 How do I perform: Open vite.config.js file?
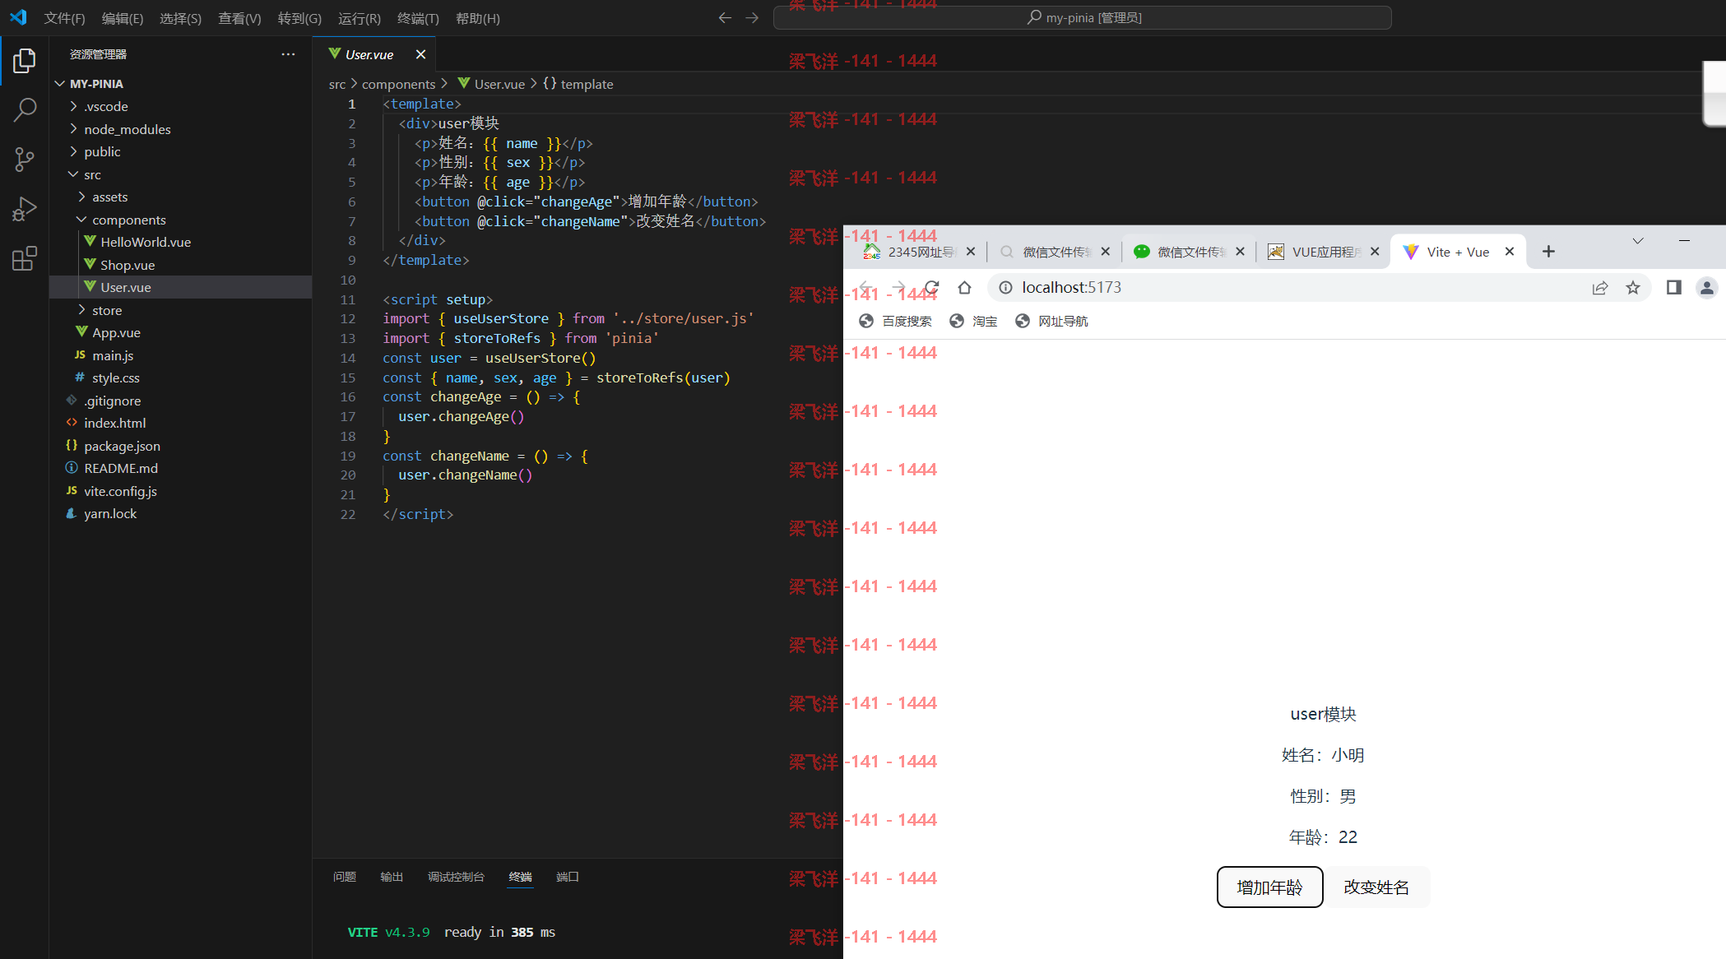click(x=180, y=491)
